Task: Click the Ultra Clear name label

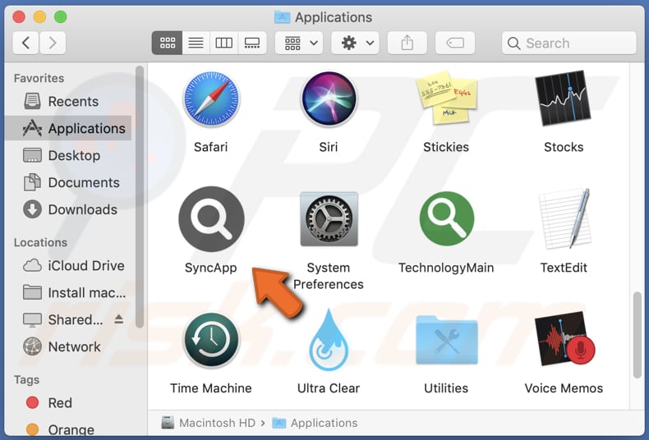Action: 329,388
